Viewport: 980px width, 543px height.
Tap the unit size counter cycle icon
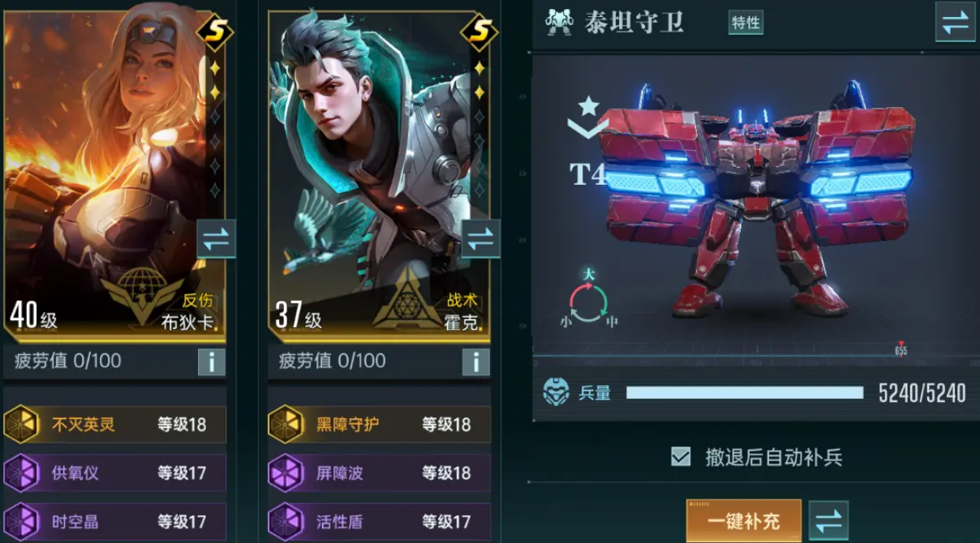tap(588, 299)
